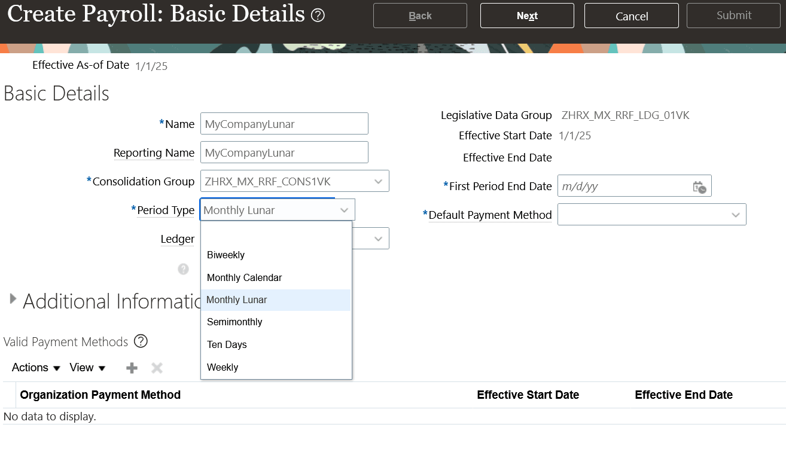The image size is (786, 449).
Task: Click the Back button
Action: tap(420, 15)
